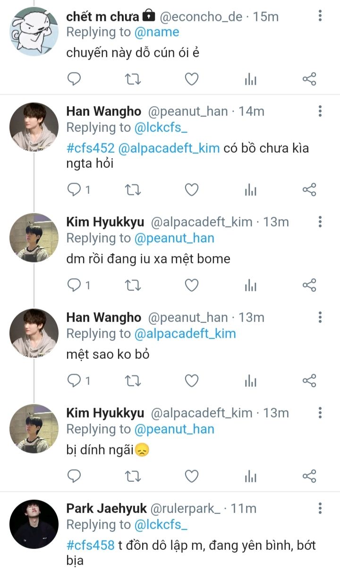340x574 pixels.
Task: Like the "bị dính ngãi" tweet
Action: coord(191,476)
